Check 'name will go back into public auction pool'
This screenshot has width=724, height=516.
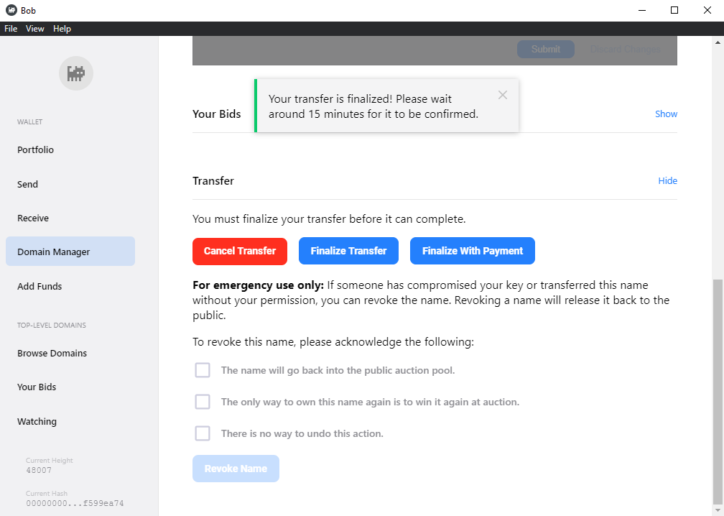[x=203, y=370]
